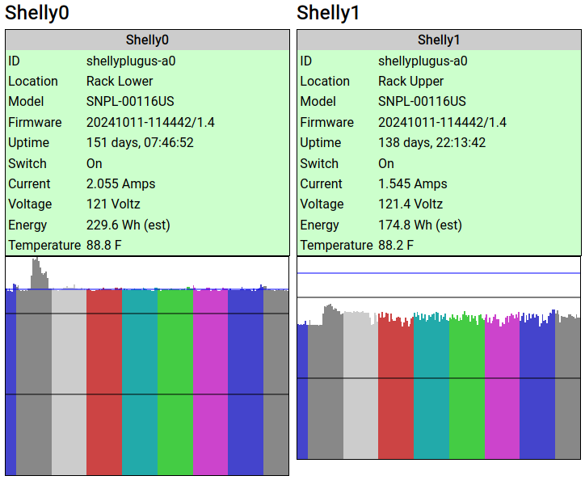Select the 'Rack Upper' location value

(x=410, y=81)
